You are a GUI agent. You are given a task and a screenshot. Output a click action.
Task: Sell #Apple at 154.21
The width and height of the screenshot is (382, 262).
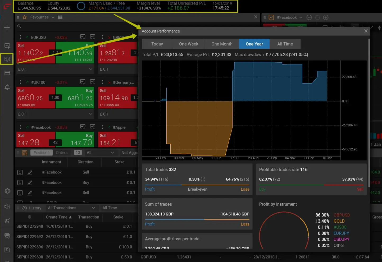[118, 139]
